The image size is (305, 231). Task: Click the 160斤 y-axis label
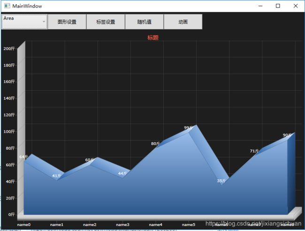pyautogui.click(x=9, y=81)
